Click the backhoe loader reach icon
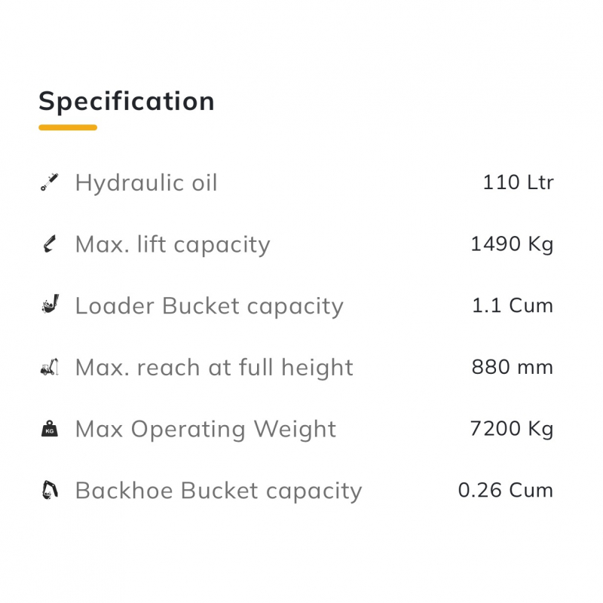This screenshot has height=603, width=603. click(x=49, y=368)
